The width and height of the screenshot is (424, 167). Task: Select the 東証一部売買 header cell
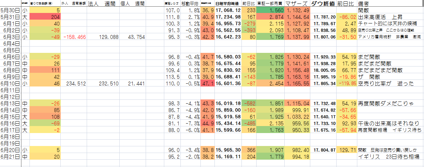point(270,4)
